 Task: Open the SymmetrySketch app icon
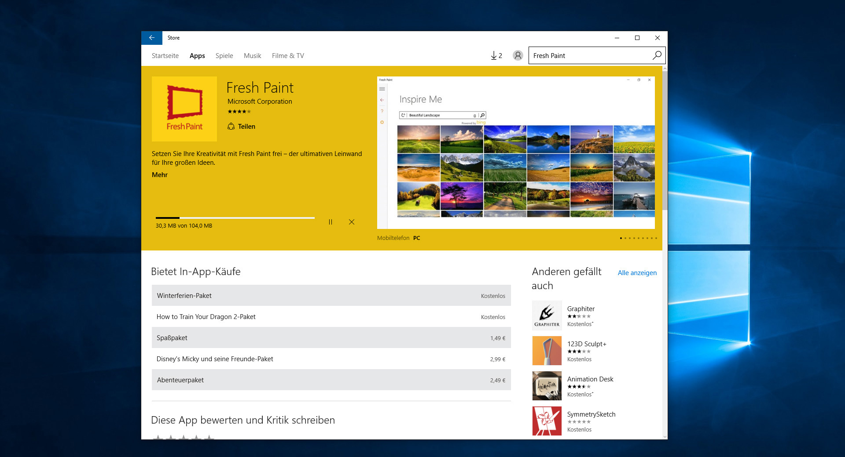[x=547, y=421]
